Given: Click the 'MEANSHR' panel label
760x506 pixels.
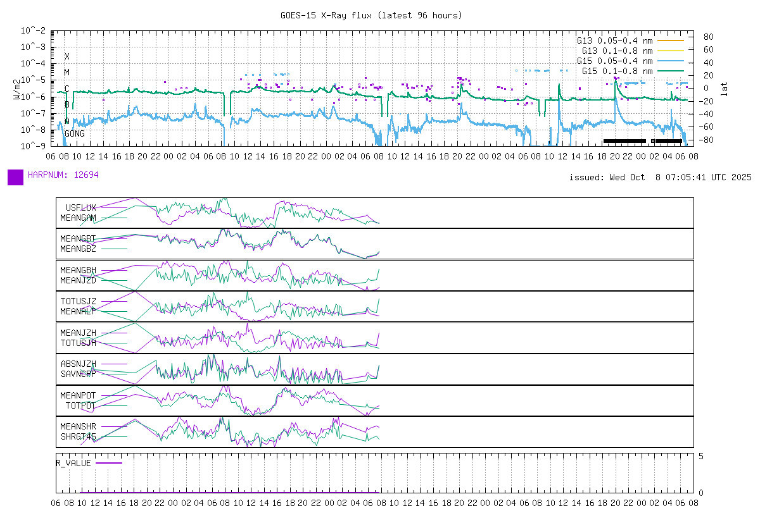Looking at the screenshot, I should tap(79, 427).
